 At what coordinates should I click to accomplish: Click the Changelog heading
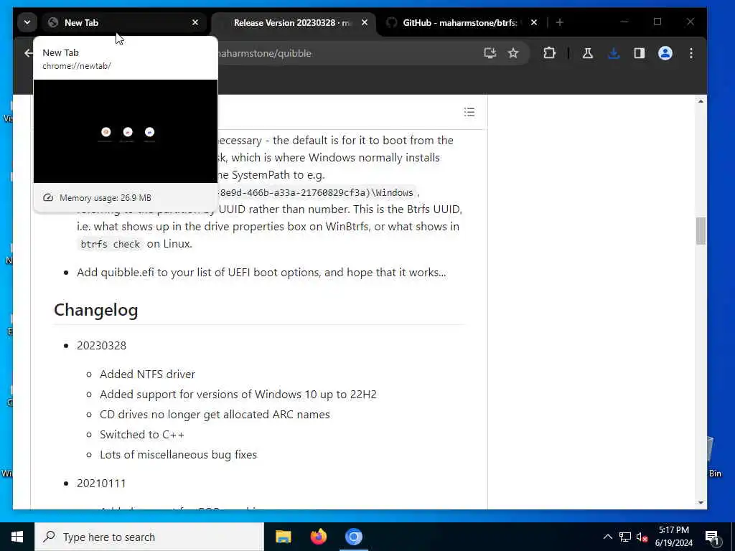[x=95, y=310]
